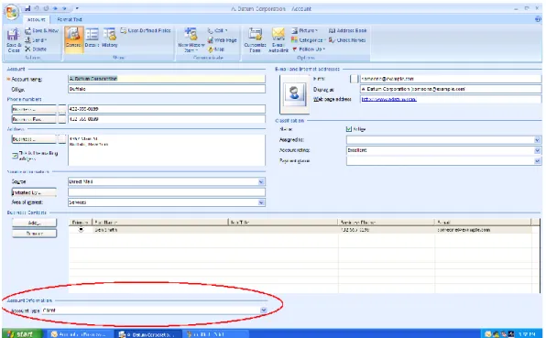Viewport: 546px width, 338px height.
Task: Expand the Area of interest dropdown
Action: pyautogui.click(x=261, y=202)
